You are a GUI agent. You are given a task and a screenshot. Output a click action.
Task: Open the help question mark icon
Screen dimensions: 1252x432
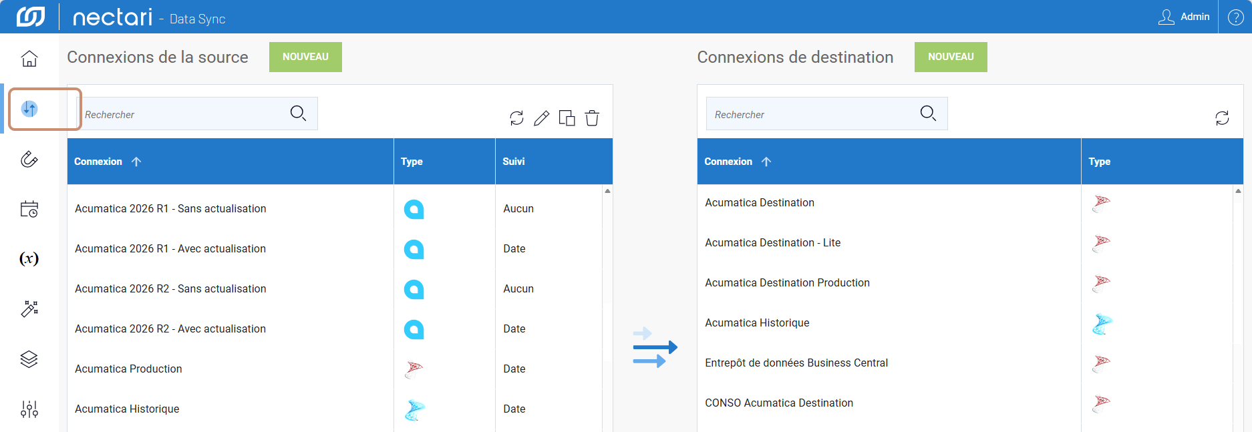[x=1235, y=17]
